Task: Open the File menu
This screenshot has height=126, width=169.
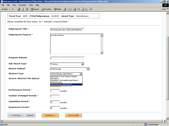Action: [x=3, y=5]
